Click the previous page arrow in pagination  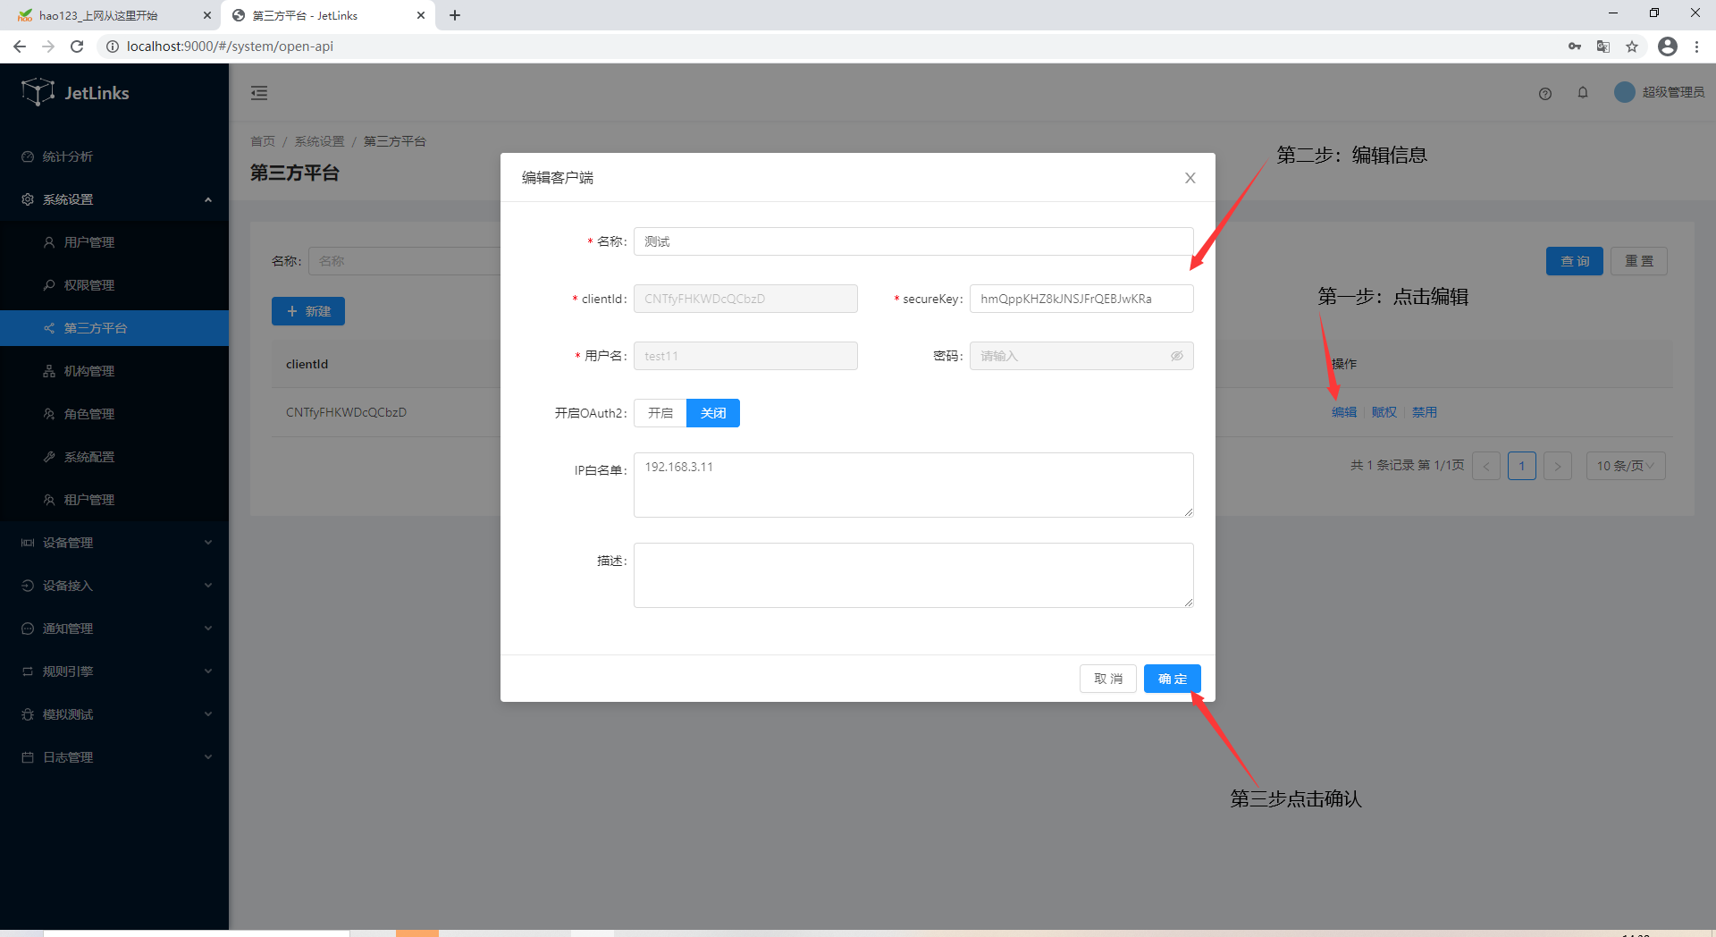(1486, 466)
